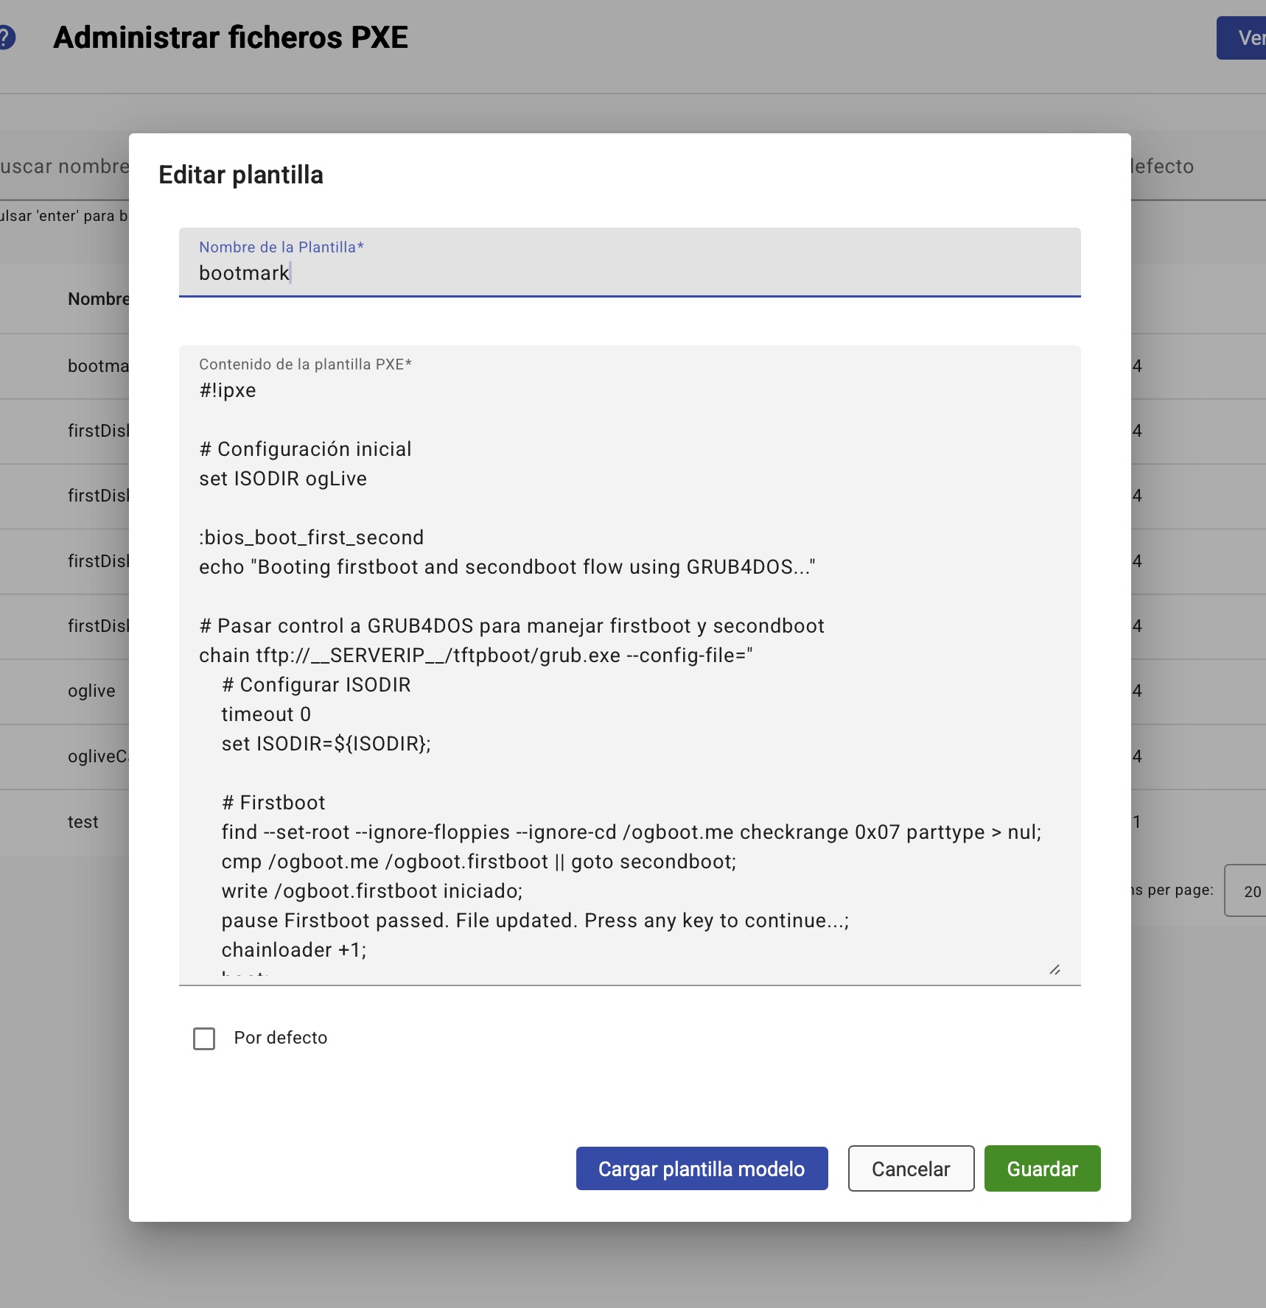Save the template with Guardar

pos(1042,1169)
